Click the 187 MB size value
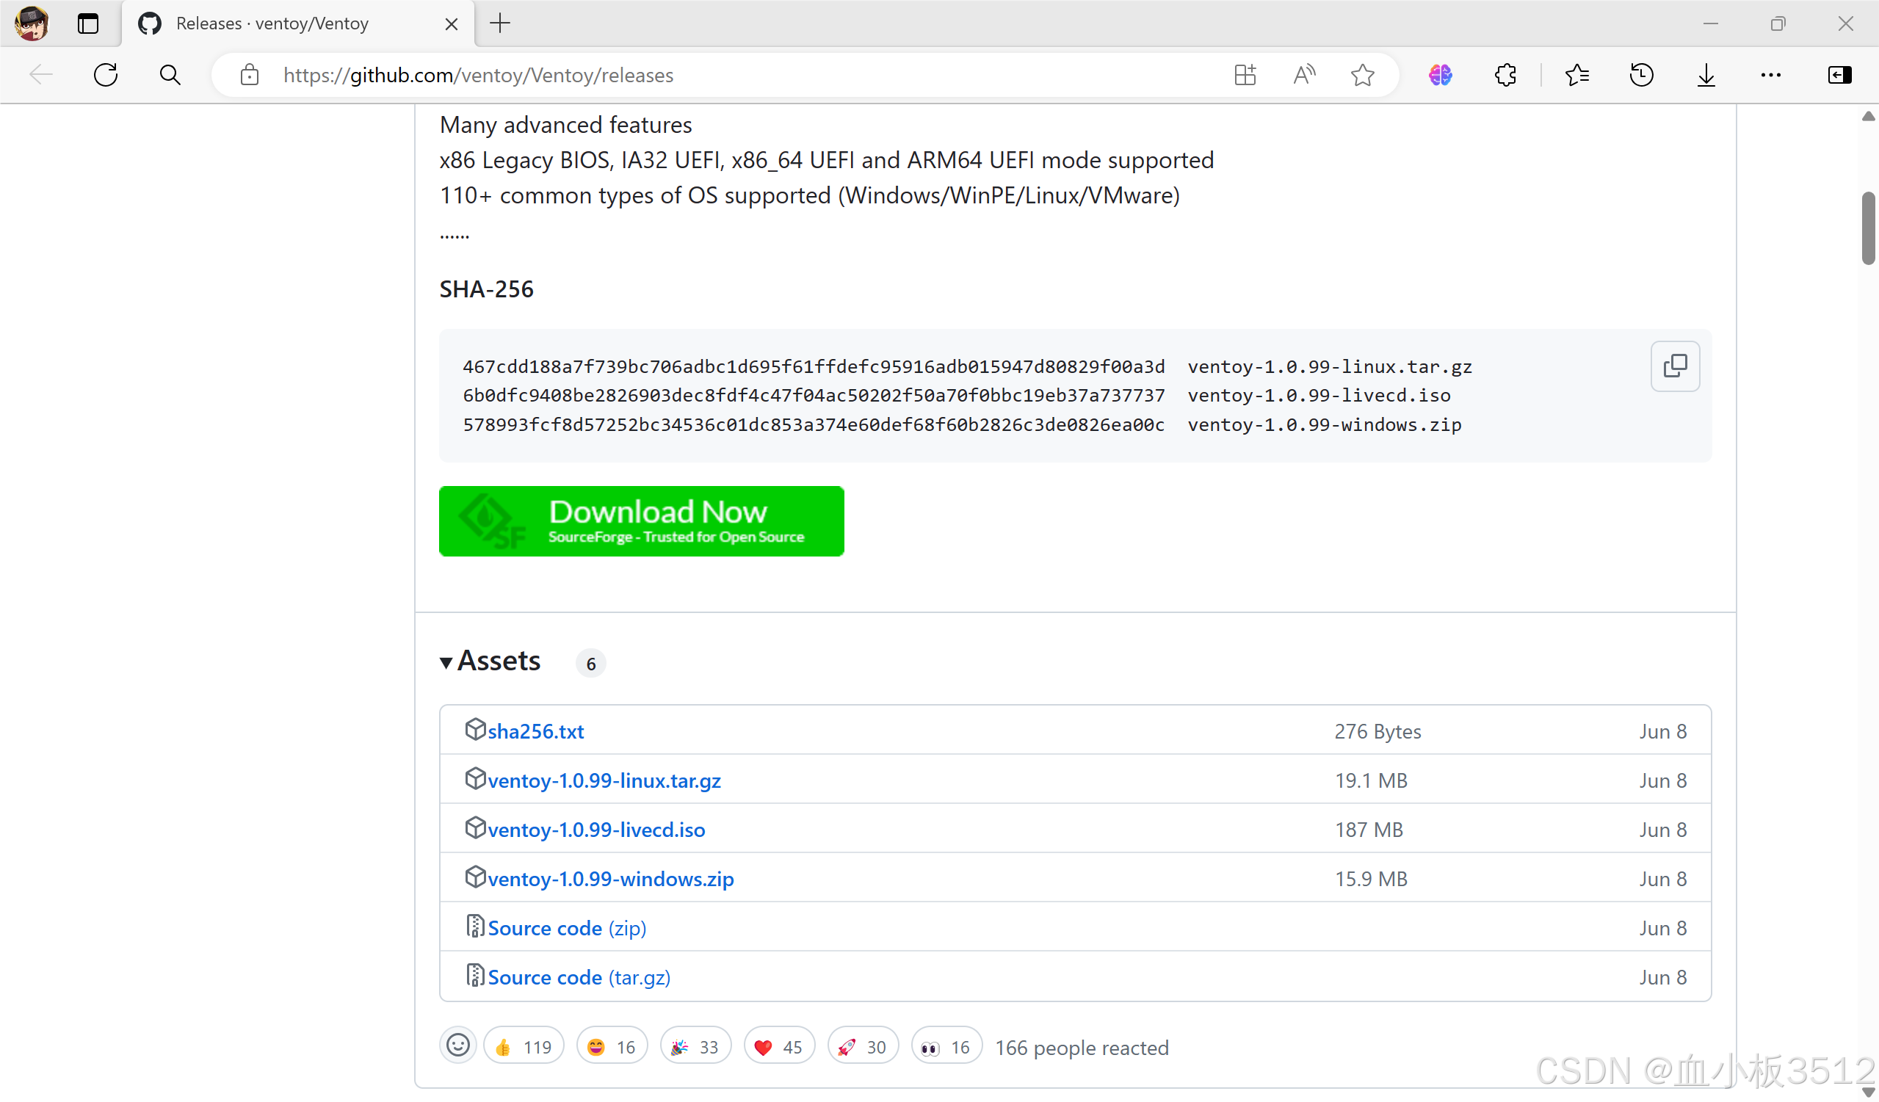The image size is (1879, 1102). 1368,830
